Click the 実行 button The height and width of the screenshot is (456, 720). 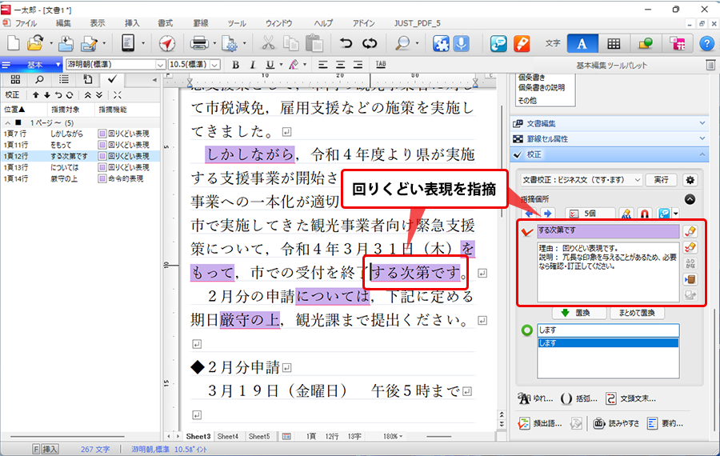[661, 180]
